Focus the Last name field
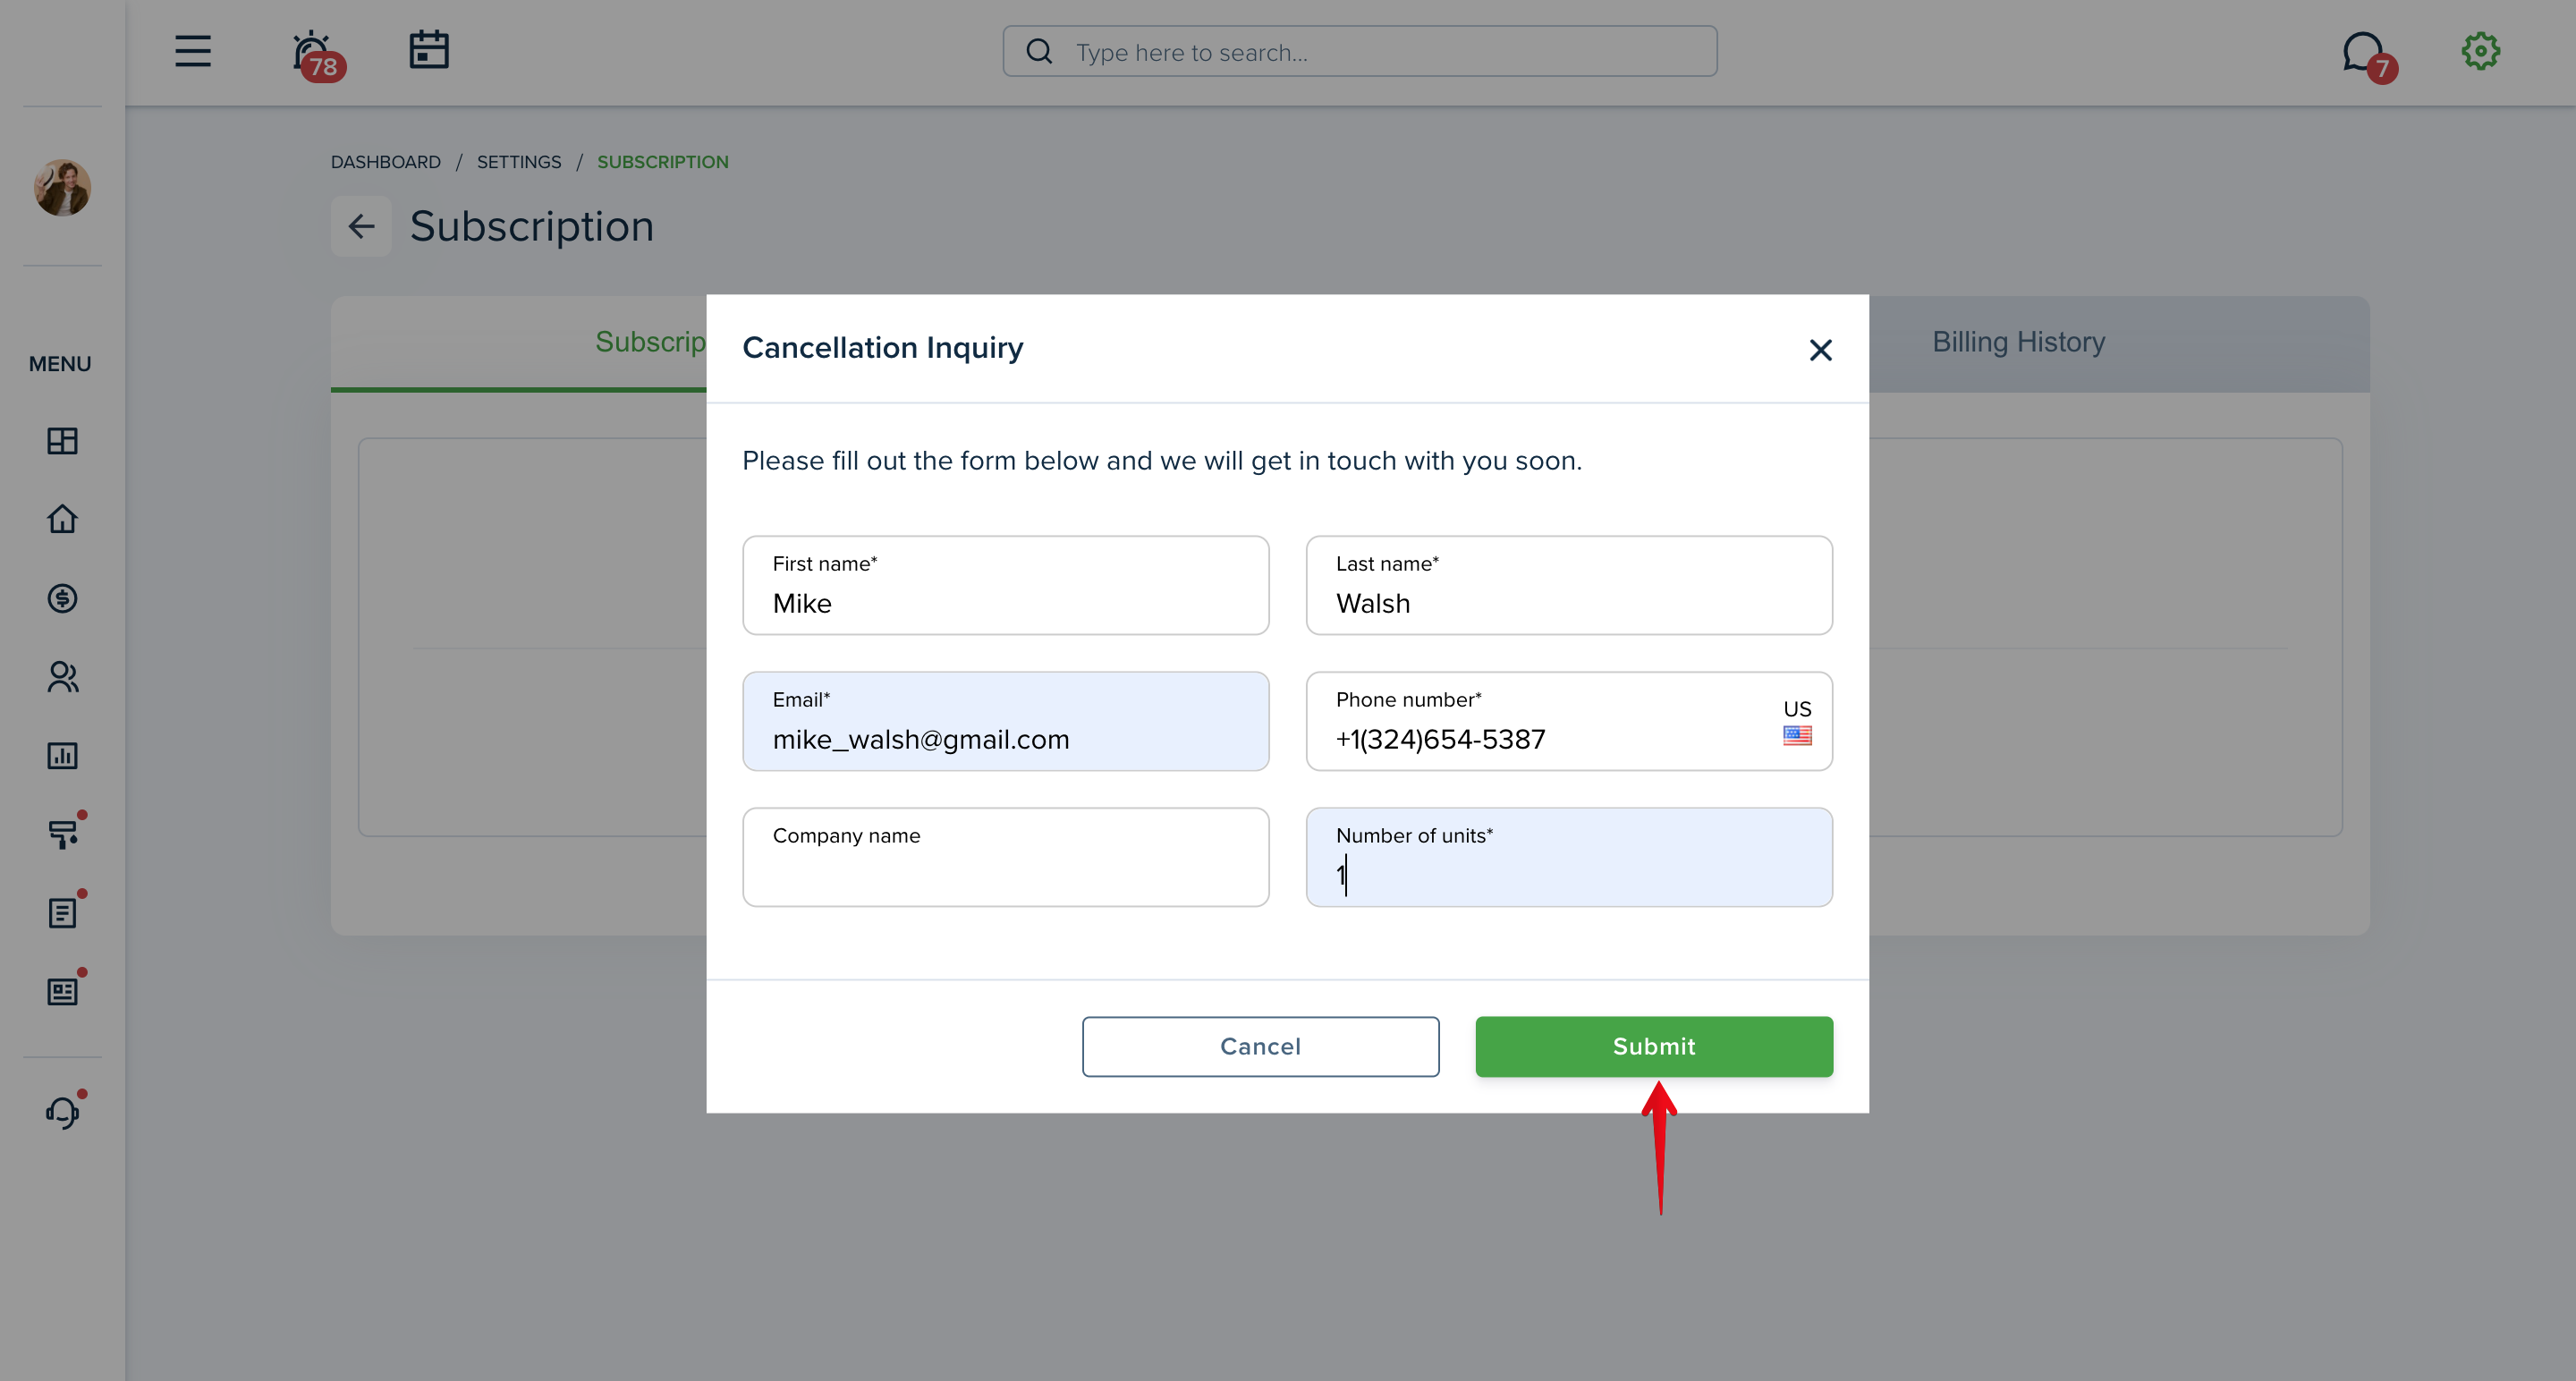2576x1381 pixels. click(x=1569, y=585)
